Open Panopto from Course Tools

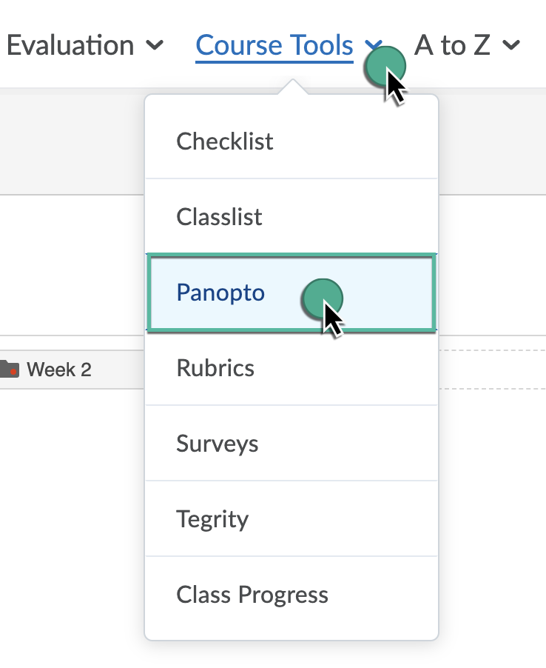pyautogui.click(x=220, y=293)
